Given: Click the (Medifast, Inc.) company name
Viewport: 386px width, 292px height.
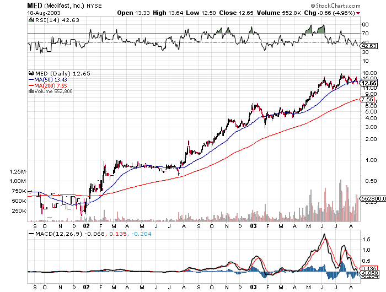Looking at the screenshot, I should click(65, 6).
